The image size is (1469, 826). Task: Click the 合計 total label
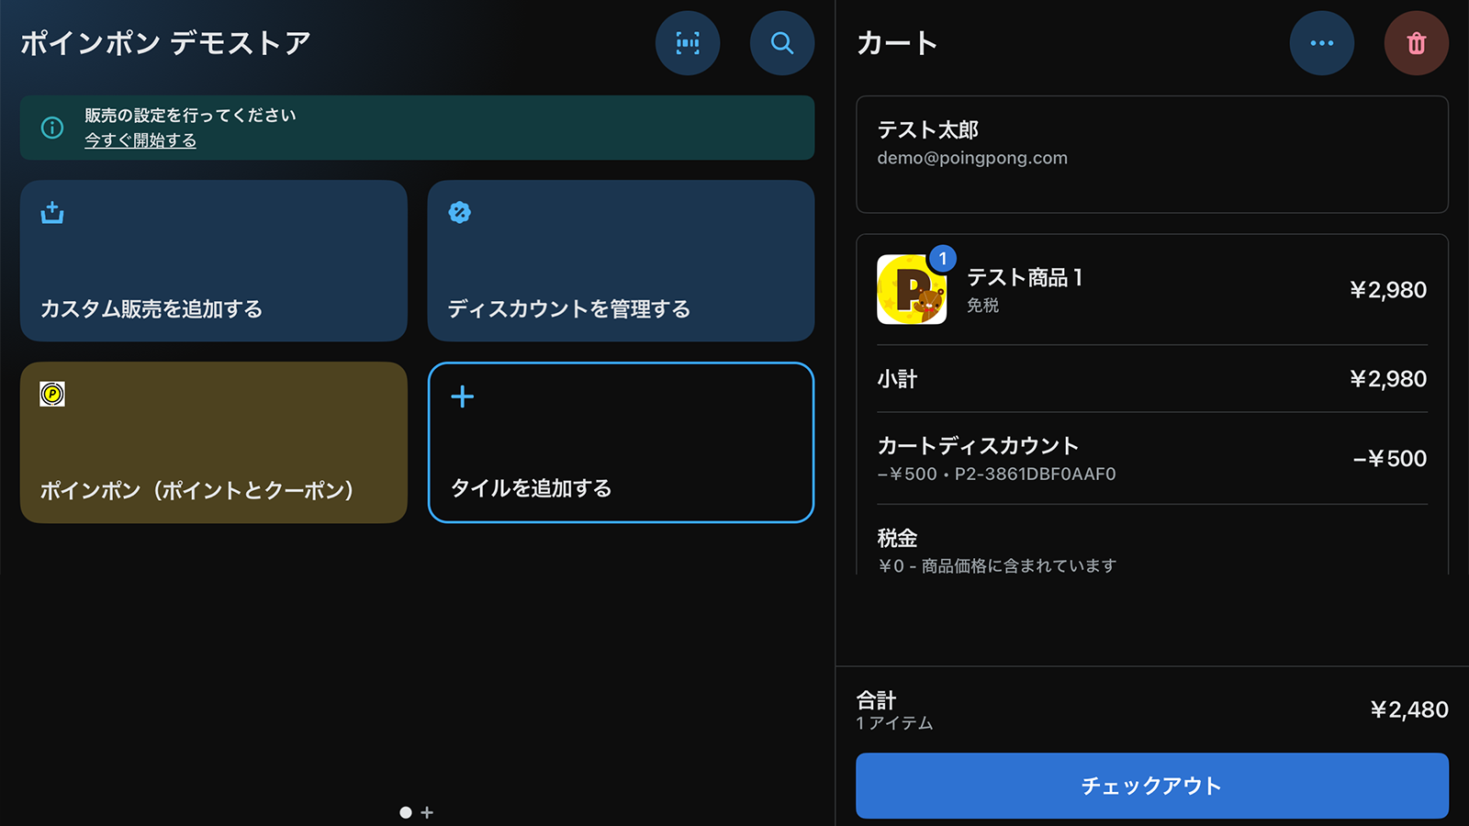pyautogui.click(x=876, y=700)
